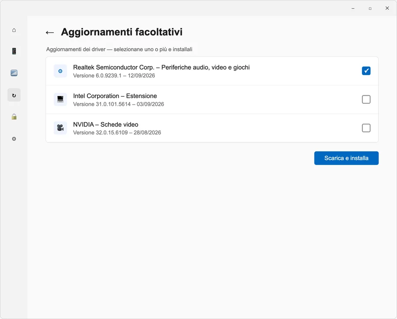Viewport: 397px width, 319px height.
Task: Check the Intel Corporation Estensione checkbox
Action: pyautogui.click(x=366, y=100)
